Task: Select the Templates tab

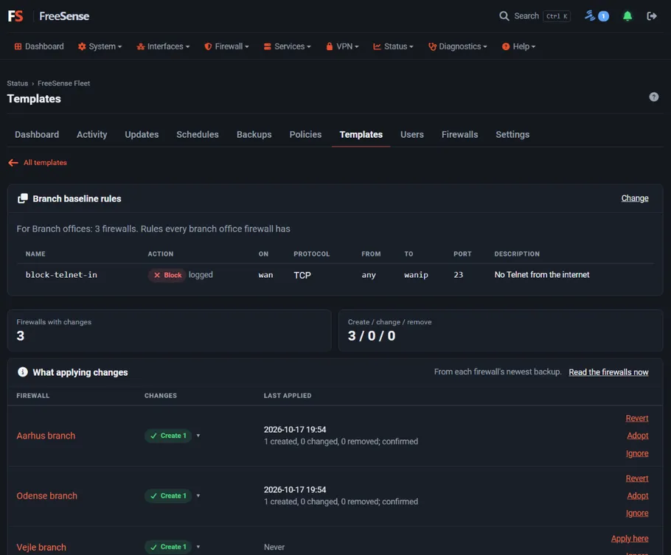Action: click(x=361, y=134)
